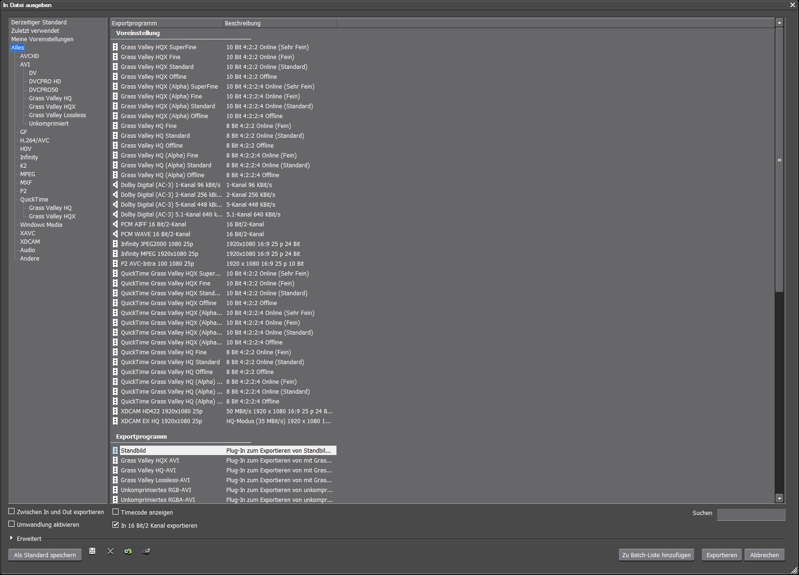The height and width of the screenshot is (575, 799).
Task: Select the Audio category
Action: (x=28, y=250)
